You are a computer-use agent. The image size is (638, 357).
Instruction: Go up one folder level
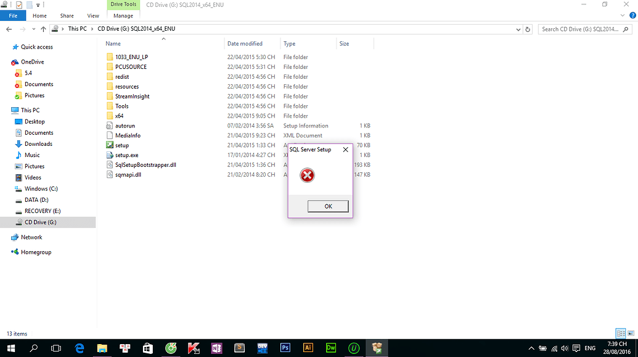[43, 29]
